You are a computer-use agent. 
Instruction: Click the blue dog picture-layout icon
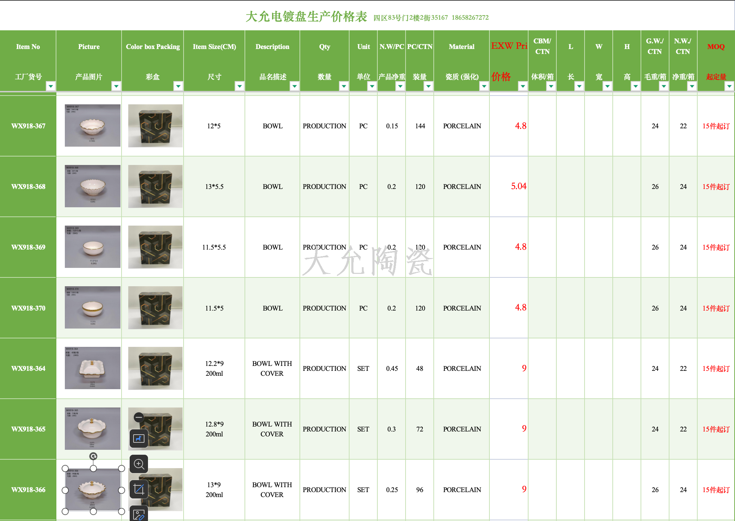tap(139, 439)
